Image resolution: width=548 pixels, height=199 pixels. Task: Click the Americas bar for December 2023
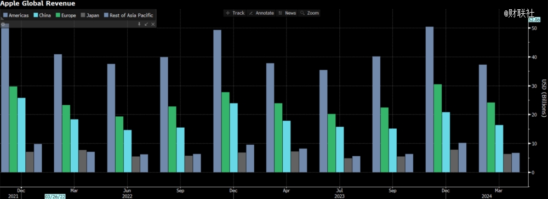tap(430, 99)
